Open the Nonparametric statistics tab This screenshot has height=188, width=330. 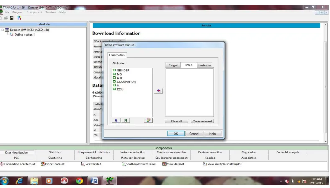[94, 152]
